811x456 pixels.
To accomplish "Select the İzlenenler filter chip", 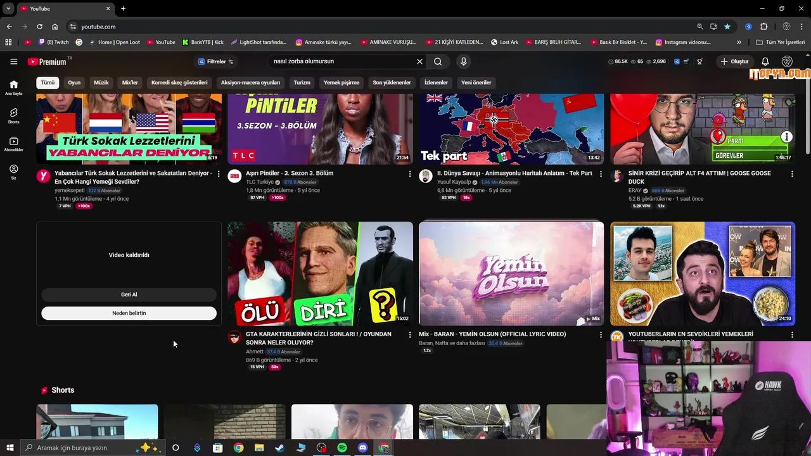I will [436, 82].
